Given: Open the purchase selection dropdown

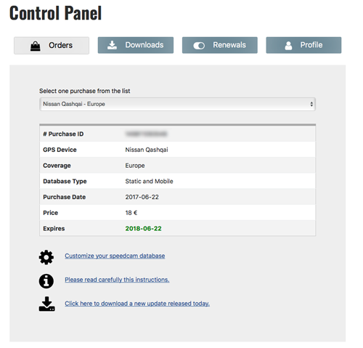Looking at the screenshot, I should coord(177,104).
